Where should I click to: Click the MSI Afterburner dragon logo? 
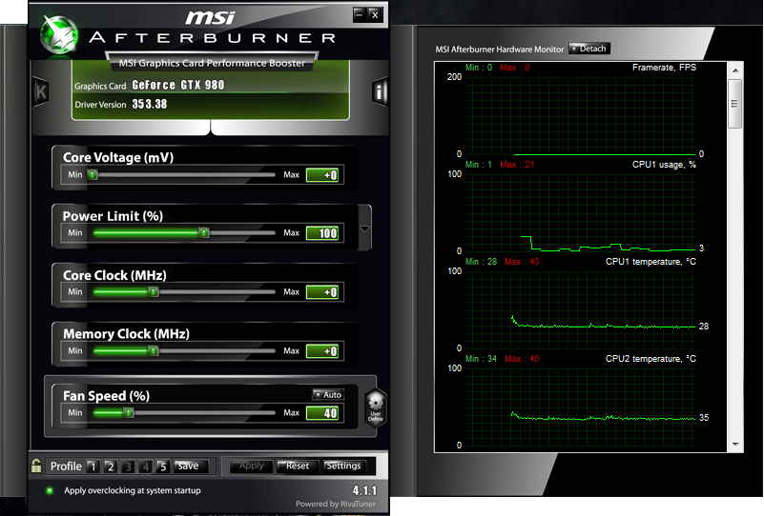tap(59, 35)
